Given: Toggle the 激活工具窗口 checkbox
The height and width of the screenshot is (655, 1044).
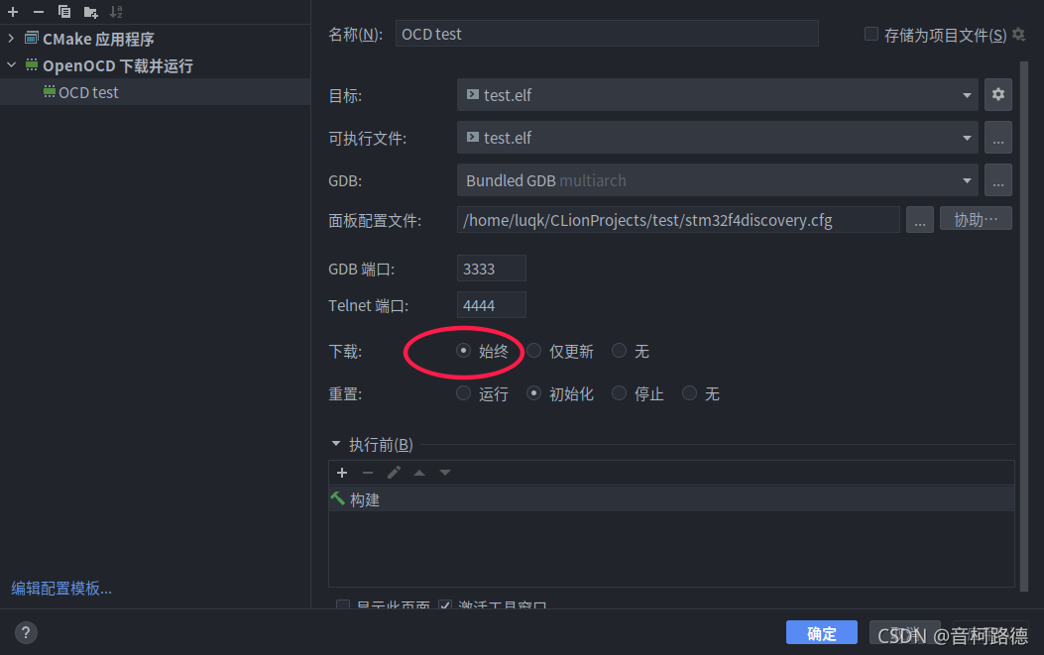Looking at the screenshot, I should click(445, 604).
